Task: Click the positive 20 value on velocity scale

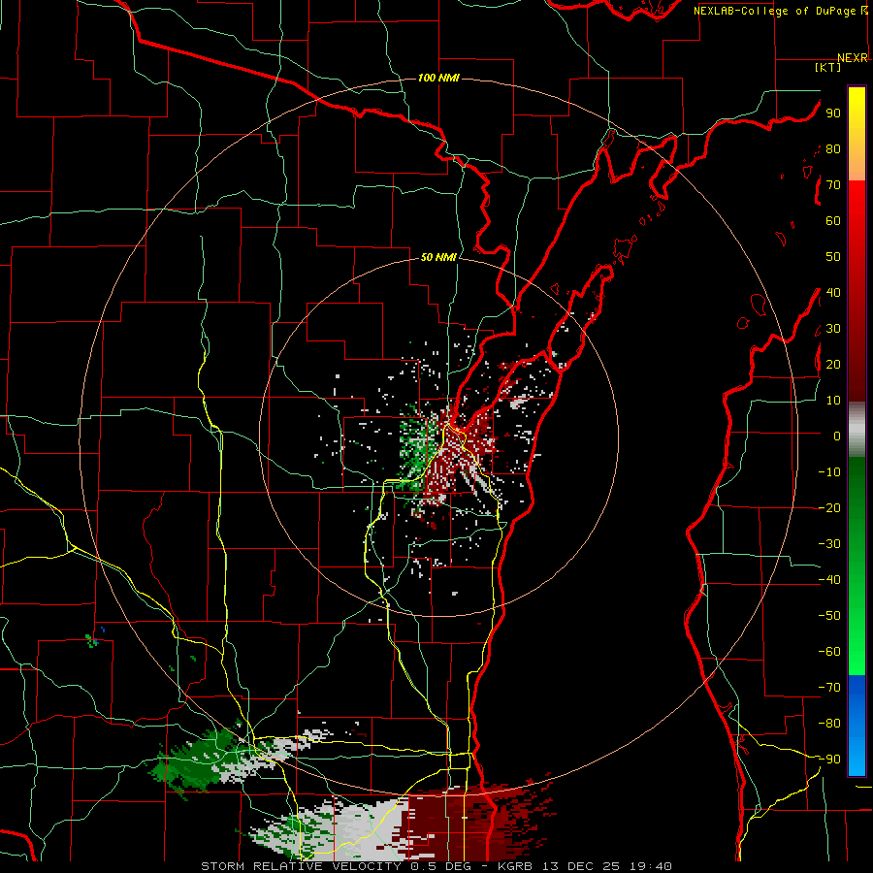Action: (833, 364)
